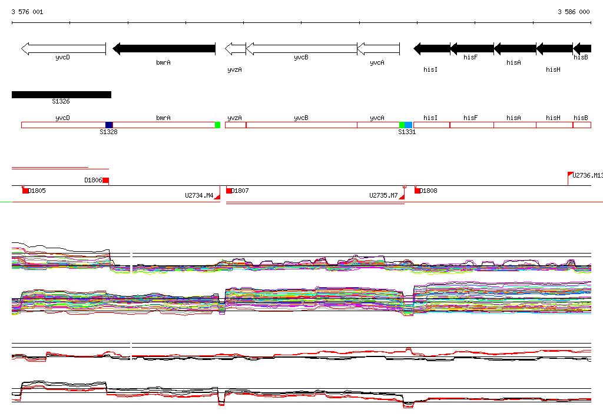Image resolution: width=603 pixels, height=420 pixels.
Task: Select the red-outlined yvcA segment box
Action: point(379,125)
